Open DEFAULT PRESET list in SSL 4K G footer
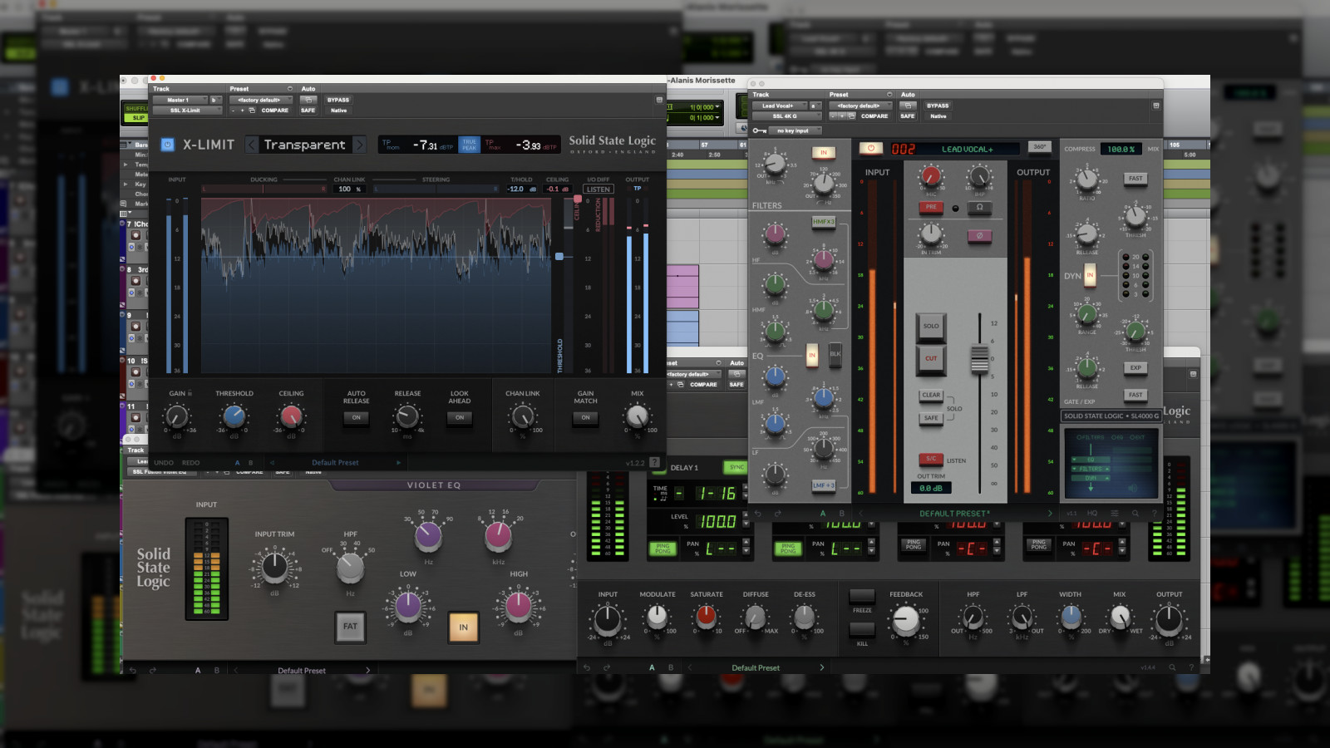Screen dimensions: 1330x748 [x=954, y=514]
